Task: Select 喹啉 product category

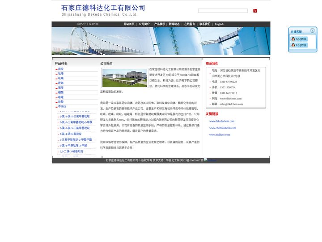Action: point(61,83)
